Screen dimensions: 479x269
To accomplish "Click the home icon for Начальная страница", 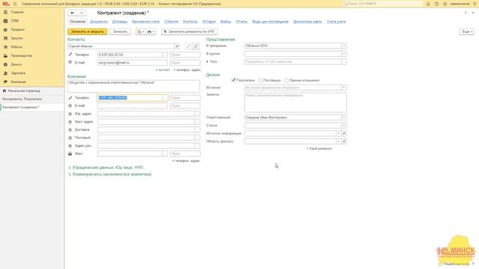I will 4,90.
